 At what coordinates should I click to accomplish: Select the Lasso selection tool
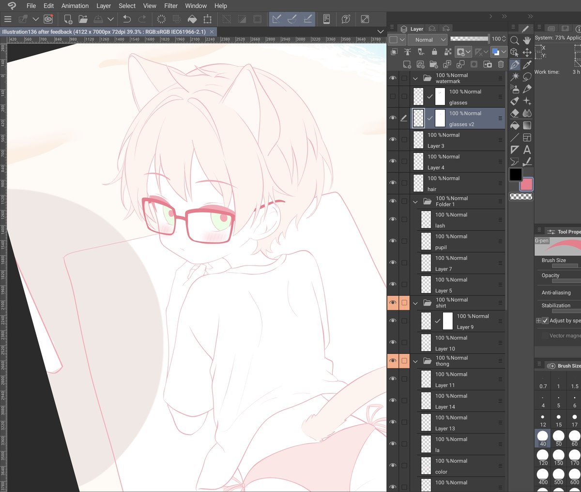(x=527, y=76)
